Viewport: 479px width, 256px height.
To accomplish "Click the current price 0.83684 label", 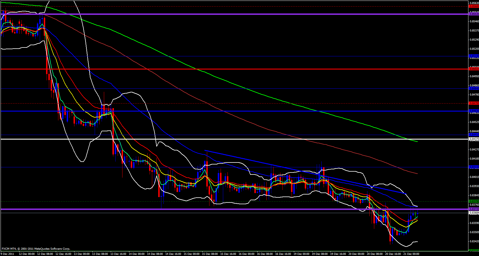I will pyautogui.click(x=474, y=213).
